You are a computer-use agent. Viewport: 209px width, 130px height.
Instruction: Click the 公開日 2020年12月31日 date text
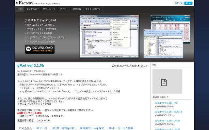point(129,66)
